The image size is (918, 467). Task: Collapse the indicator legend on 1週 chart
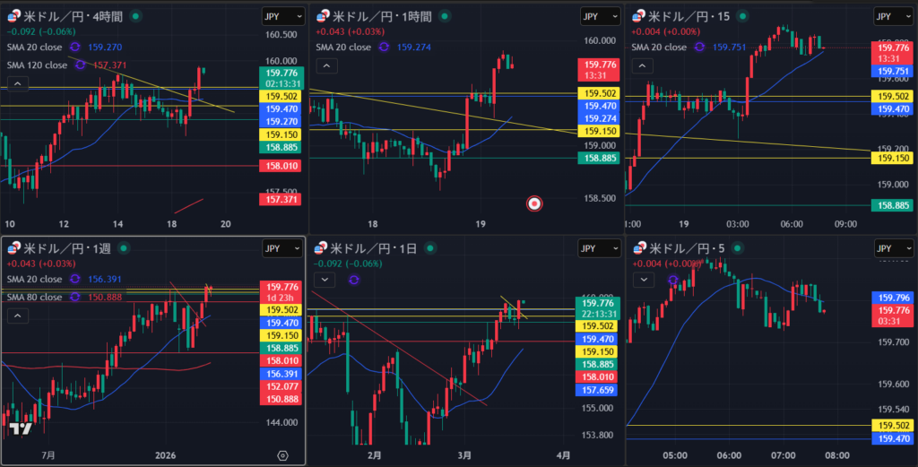[x=16, y=316]
